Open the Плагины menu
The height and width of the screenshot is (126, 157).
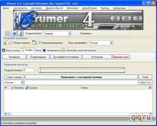coord(105,8)
